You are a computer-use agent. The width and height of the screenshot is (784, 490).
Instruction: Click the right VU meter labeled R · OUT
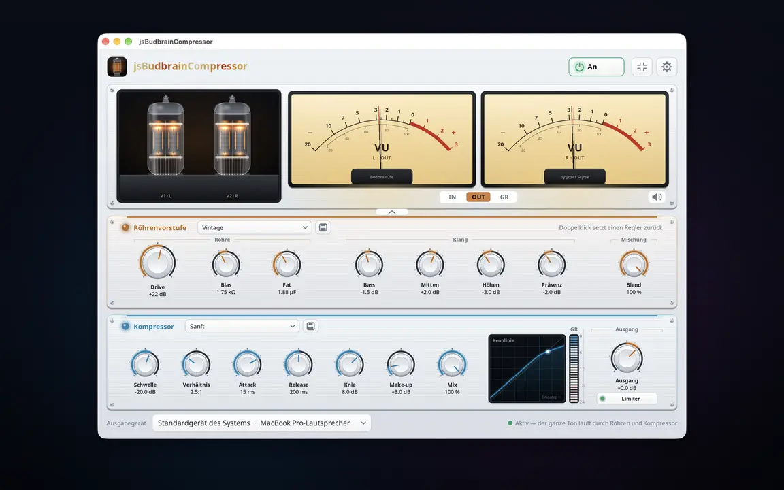(x=575, y=139)
